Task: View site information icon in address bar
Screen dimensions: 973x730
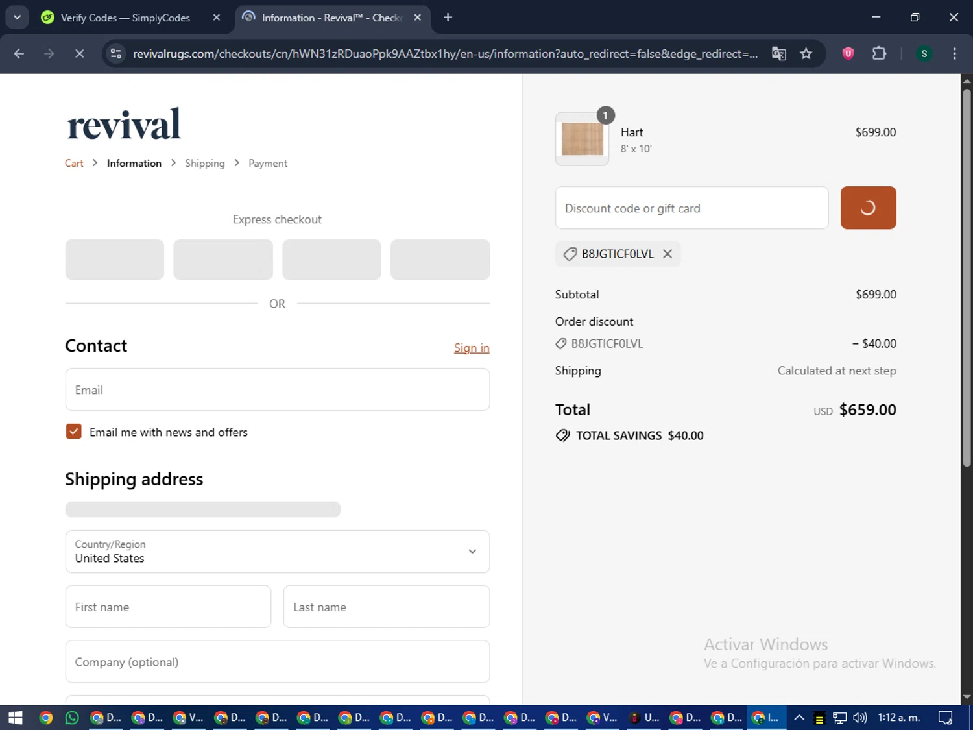Action: pos(116,53)
